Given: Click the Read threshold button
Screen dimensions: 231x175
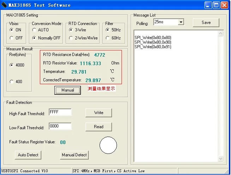Looking at the screenshot, I should tap(99, 127).
